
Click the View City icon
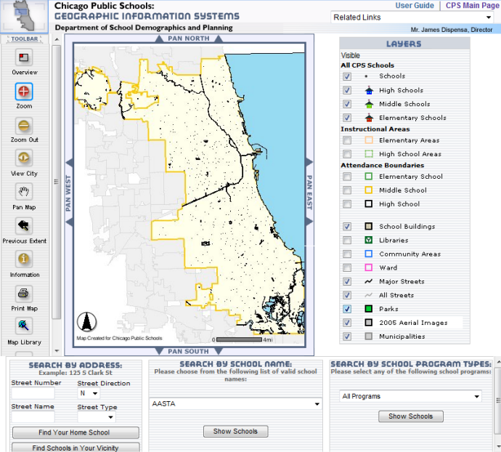pos(24,158)
